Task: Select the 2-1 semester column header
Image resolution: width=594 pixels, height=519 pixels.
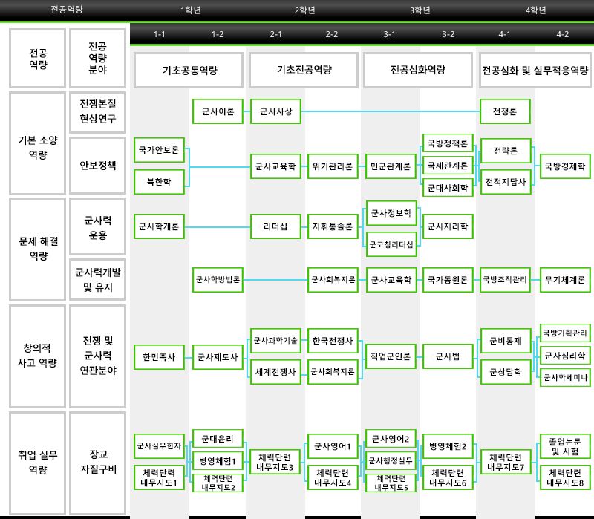Action: (275, 34)
